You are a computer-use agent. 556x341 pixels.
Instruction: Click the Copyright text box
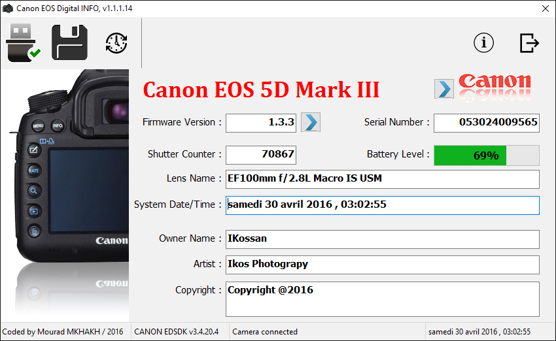pos(383,299)
